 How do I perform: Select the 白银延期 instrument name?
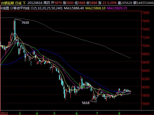(x=8, y=3)
